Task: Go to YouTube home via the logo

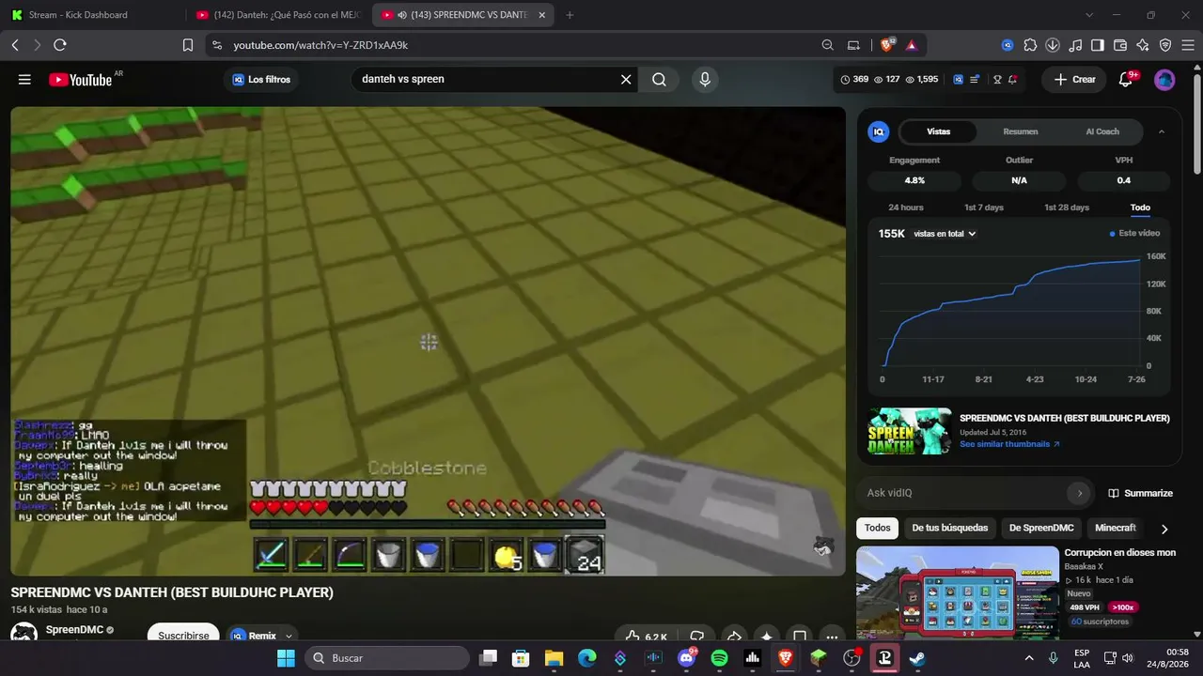Action: [81, 80]
